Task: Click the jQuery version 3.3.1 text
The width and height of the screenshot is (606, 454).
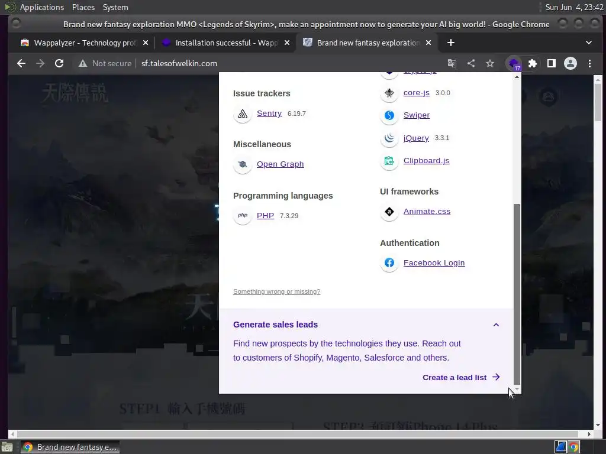Action: coord(441,138)
